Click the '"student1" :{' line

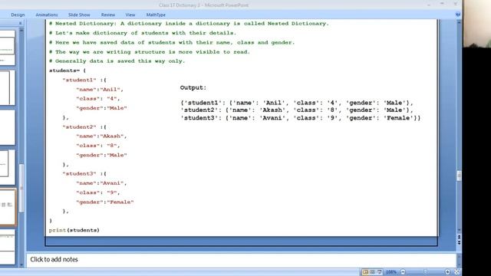point(84,80)
